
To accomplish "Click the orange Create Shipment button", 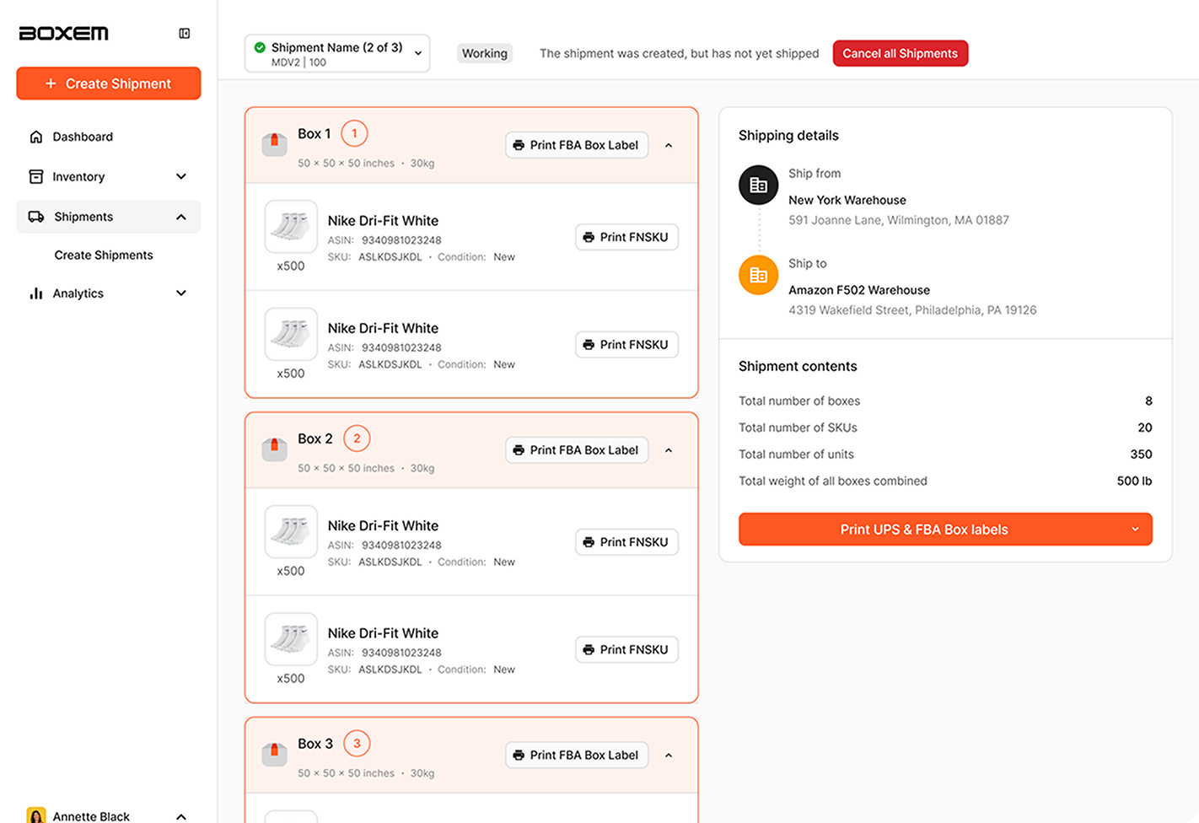I will (x=109, y=83).
